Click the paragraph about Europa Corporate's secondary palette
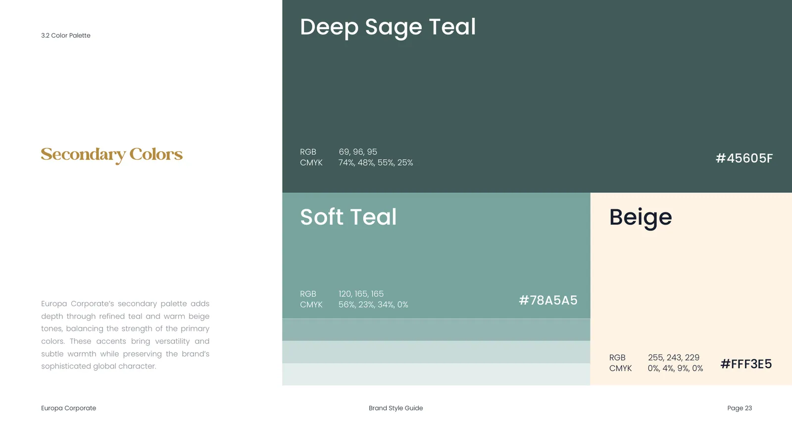 coord(125,335)
